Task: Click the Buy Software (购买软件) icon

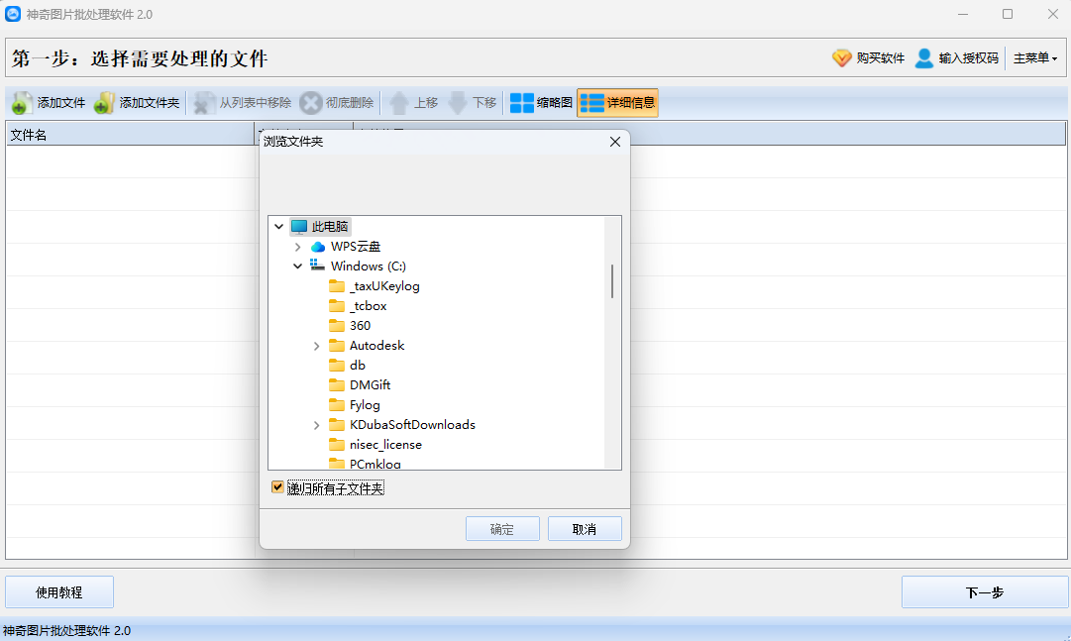Action: coord(842,58)
